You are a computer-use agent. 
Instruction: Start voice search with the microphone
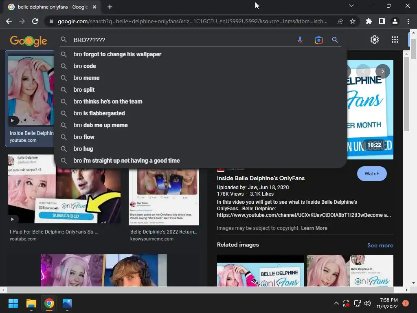point(300,40)
